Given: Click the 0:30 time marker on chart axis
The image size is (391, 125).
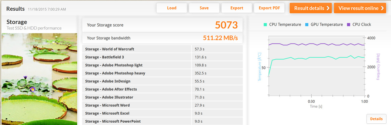Looking at the screenshot, I should pyautogui.click(x=311, y=101).
